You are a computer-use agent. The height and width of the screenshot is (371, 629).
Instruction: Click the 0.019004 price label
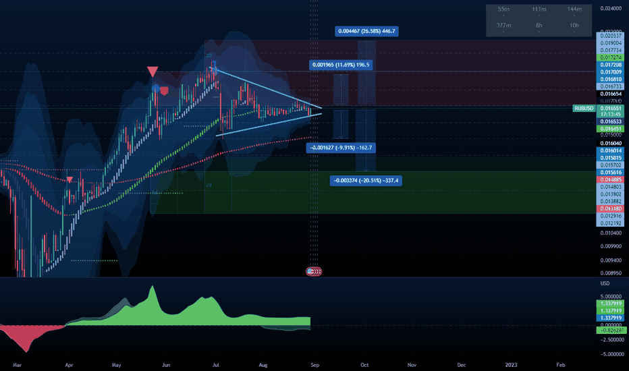coord(611,43)
